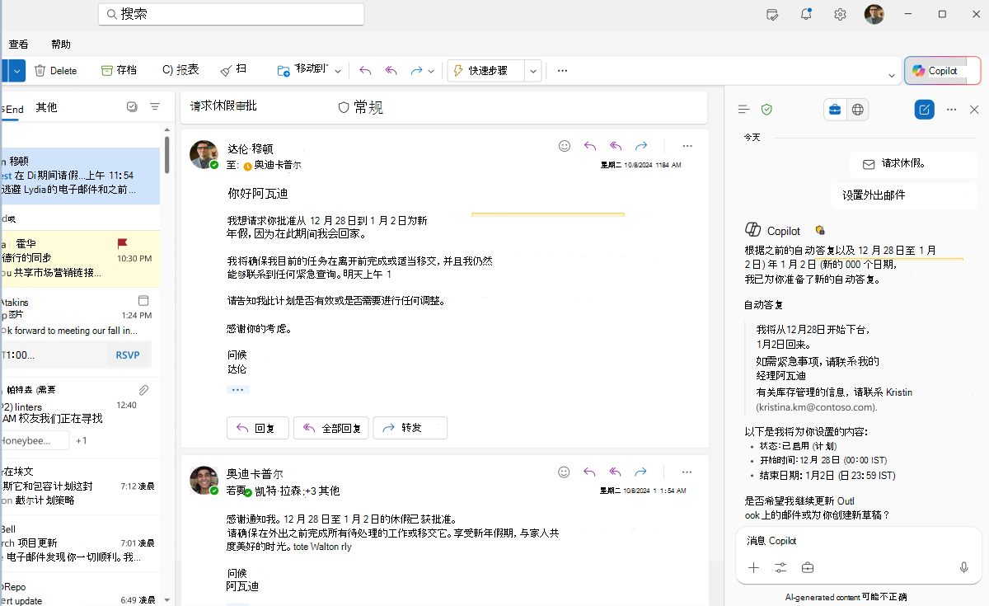Start a new Copilot chat
The image size is (989, 606).
[x=925, y=110]
